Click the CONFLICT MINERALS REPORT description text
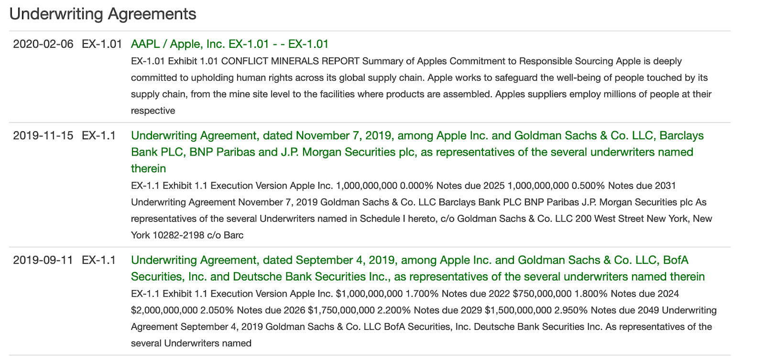Image resolution: width=765 pixels, height=358 pixels. click(x=291, y=61)
